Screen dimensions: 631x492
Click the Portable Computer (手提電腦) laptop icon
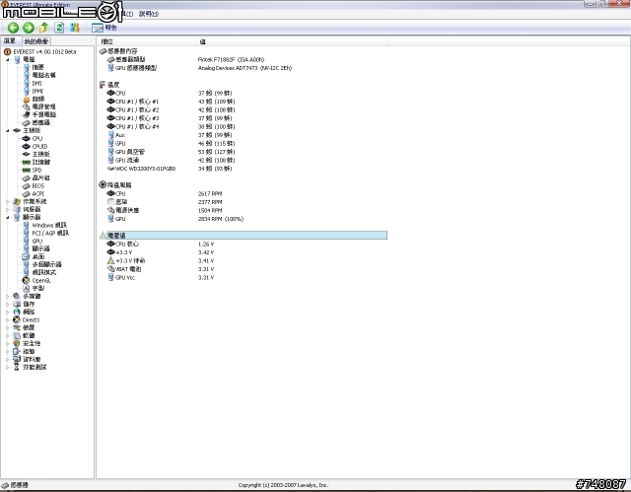click(27, 114)
